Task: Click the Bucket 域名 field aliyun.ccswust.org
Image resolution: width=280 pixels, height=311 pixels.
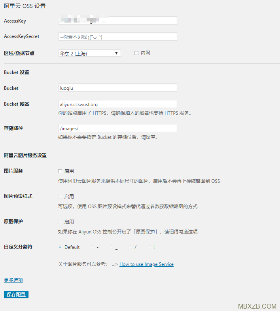Action: click(x=117, y=104)
